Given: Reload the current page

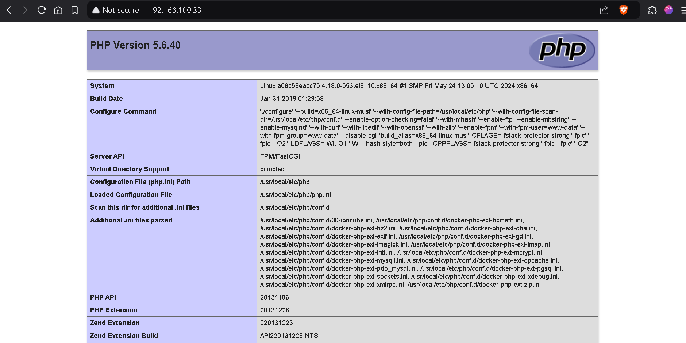Looking at the screenshot, I should (42, 10).
